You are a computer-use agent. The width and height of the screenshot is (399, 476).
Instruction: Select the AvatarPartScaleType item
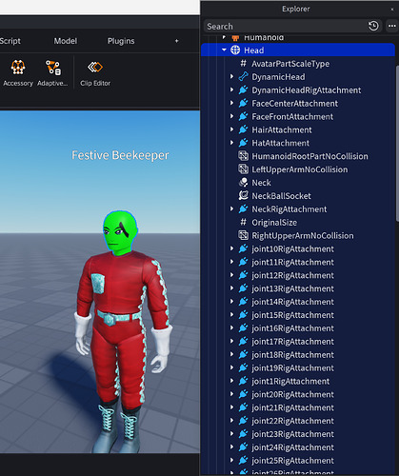[x=290, y=64]
